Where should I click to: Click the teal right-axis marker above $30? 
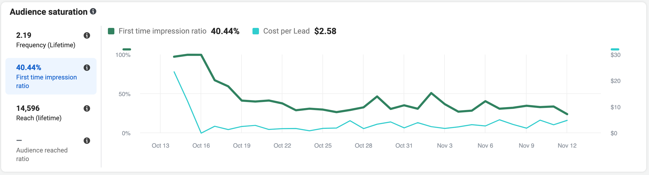615,49
